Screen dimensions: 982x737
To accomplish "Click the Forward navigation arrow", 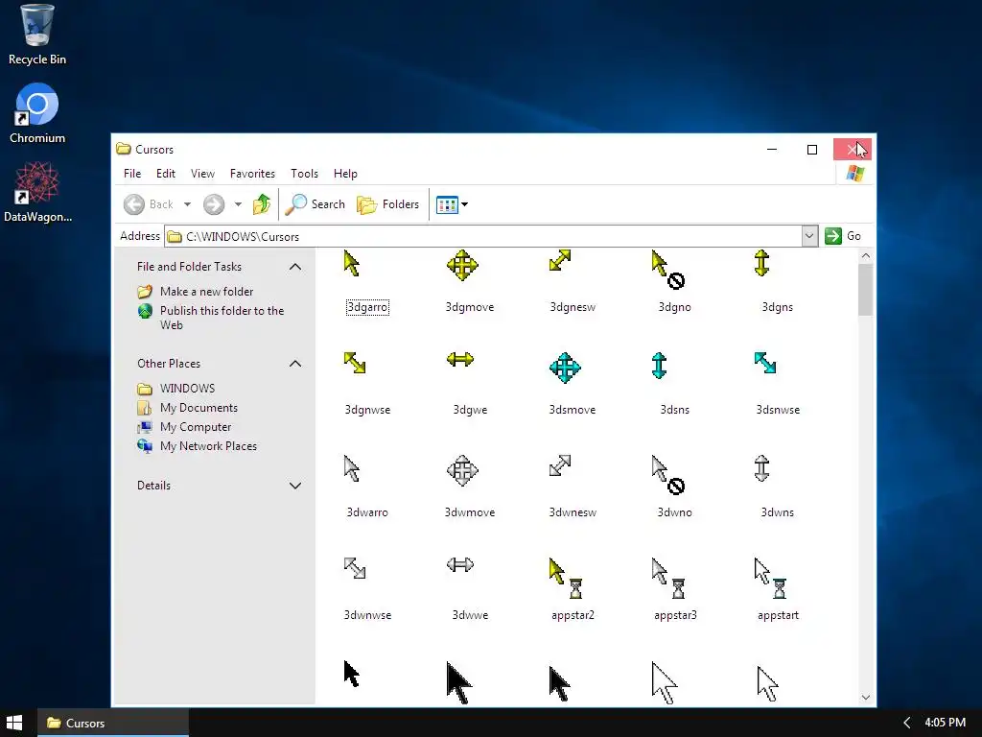I will tap(214, 204).
